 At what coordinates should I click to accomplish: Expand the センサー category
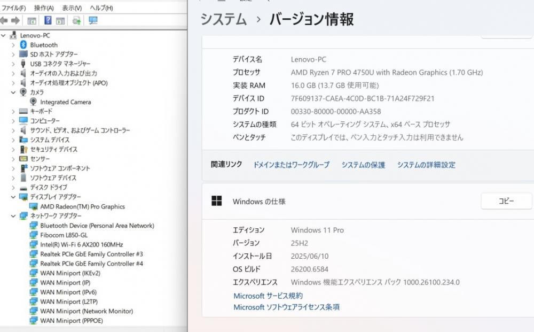[x=13, y=159]
